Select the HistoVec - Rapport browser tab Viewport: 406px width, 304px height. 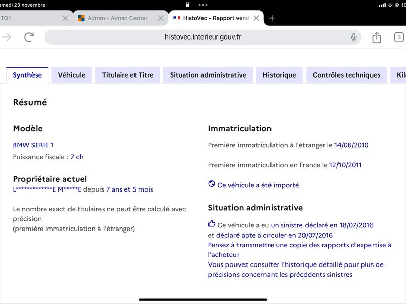tap(217, 18)
